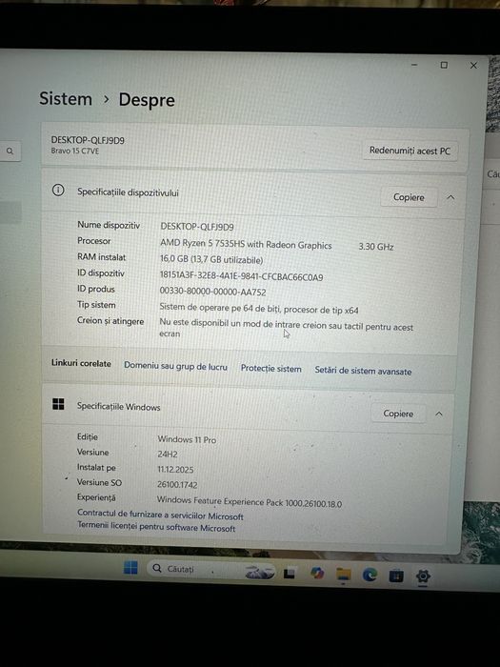Click the 24H2 version value

(x=168, y=454)
